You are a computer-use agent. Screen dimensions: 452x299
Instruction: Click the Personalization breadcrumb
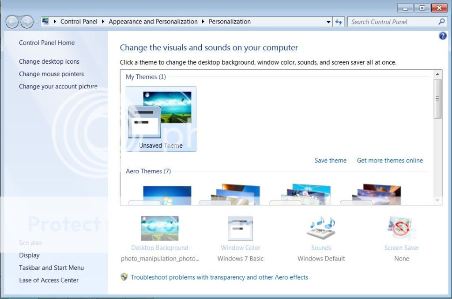pyautogui.click(x=230, y=22)
